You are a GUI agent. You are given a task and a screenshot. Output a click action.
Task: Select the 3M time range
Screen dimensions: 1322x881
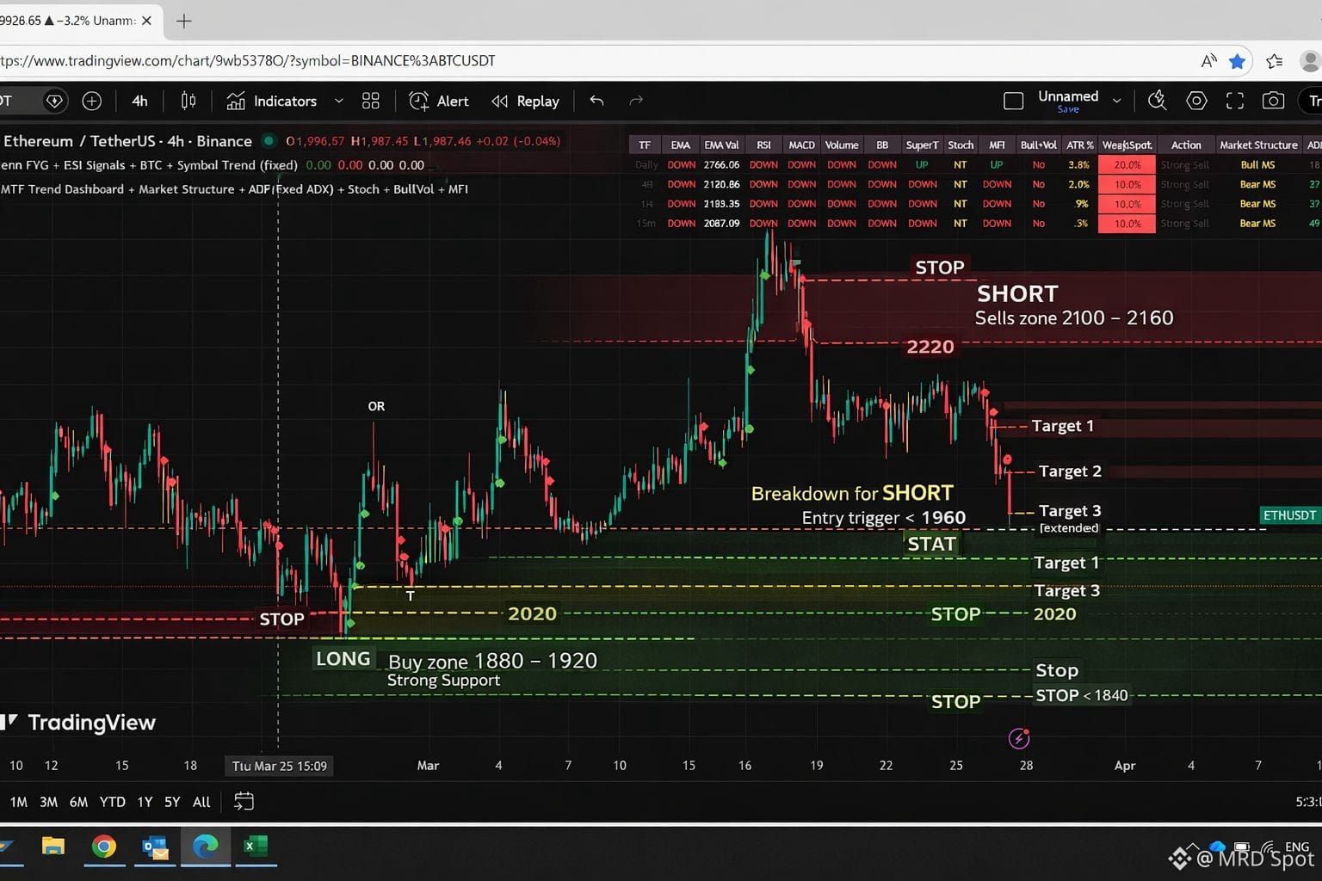point(48,802)
